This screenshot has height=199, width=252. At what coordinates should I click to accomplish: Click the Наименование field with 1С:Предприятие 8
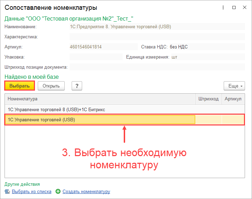[x=157, y=26]
